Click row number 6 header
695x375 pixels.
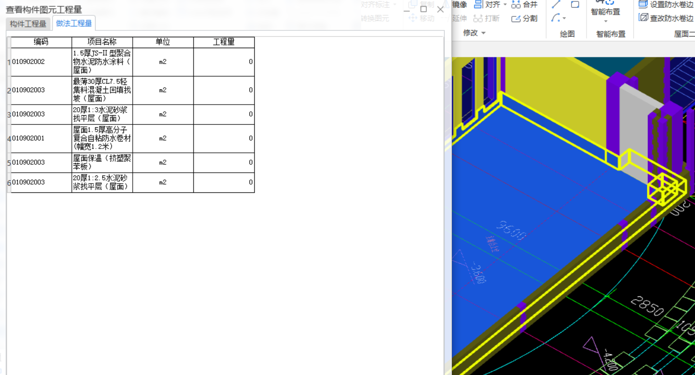pyautogui.click(x=9, y=183)
